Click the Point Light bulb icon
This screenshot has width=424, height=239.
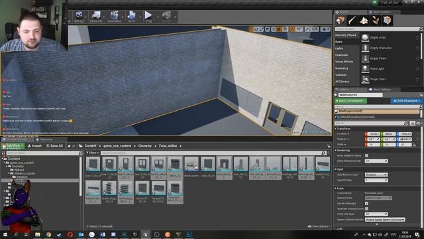[x=365, y=68]
